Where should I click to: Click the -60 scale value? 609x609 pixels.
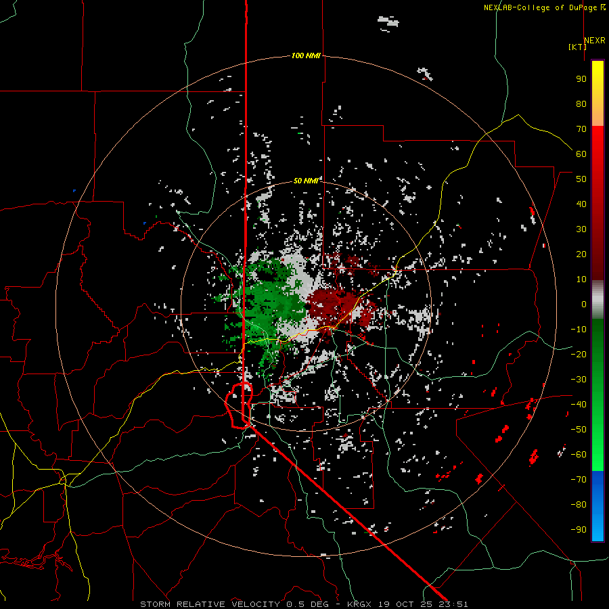point(579,455)
